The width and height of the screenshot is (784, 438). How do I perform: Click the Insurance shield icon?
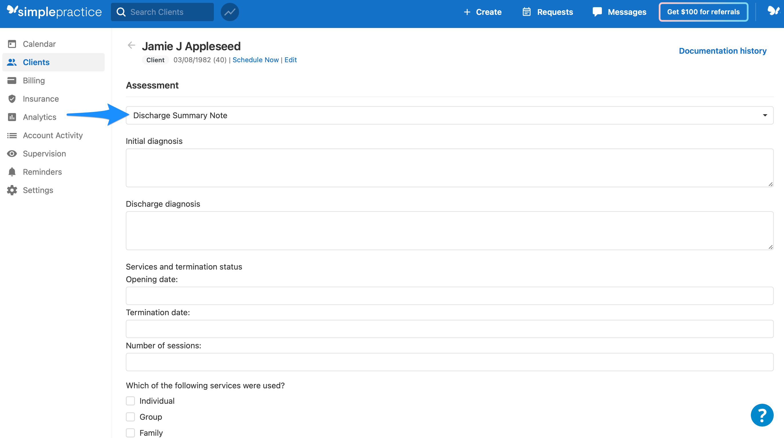pyautogui.click(x=12, y=99)
